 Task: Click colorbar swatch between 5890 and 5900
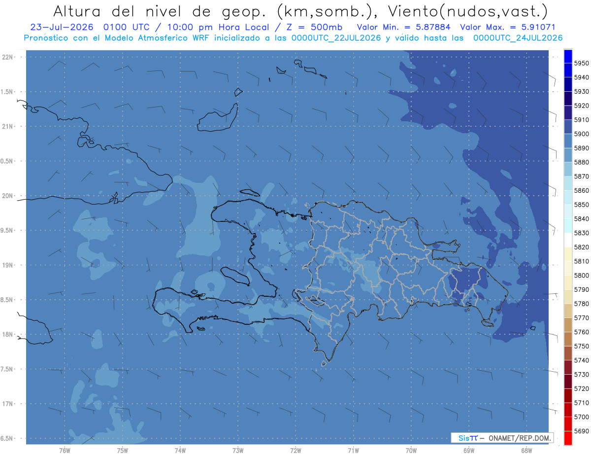coord(568,141)
